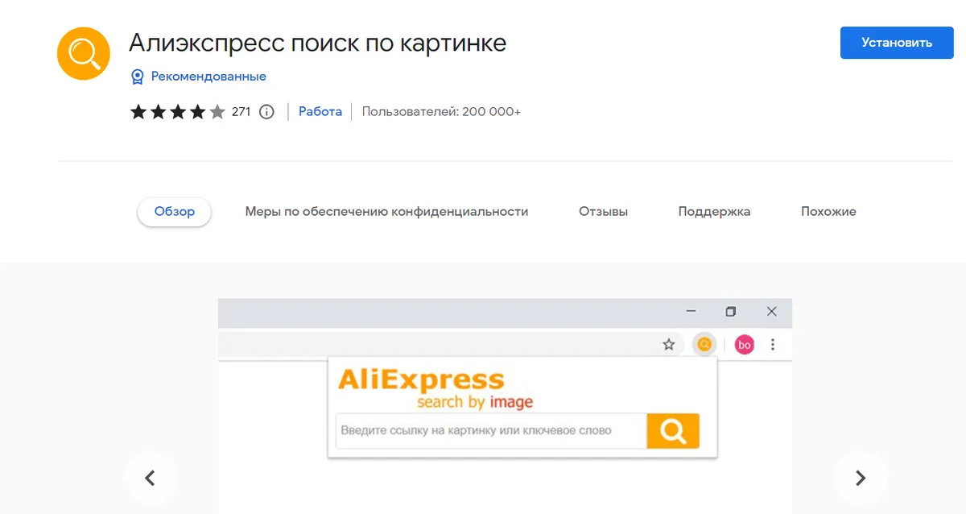Screen dimensions: 966x514
Task: Open Меры по обеспечению конфиденциальности tab
Action: tap(386, 212)
